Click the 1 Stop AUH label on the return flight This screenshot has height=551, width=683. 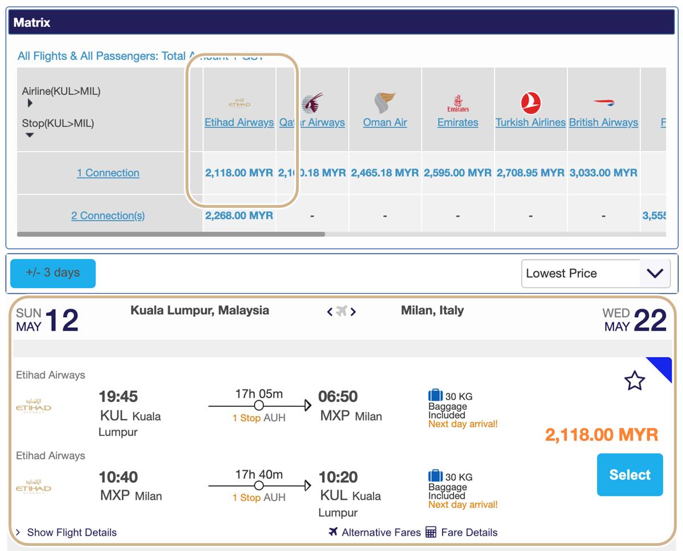point(259,497)
